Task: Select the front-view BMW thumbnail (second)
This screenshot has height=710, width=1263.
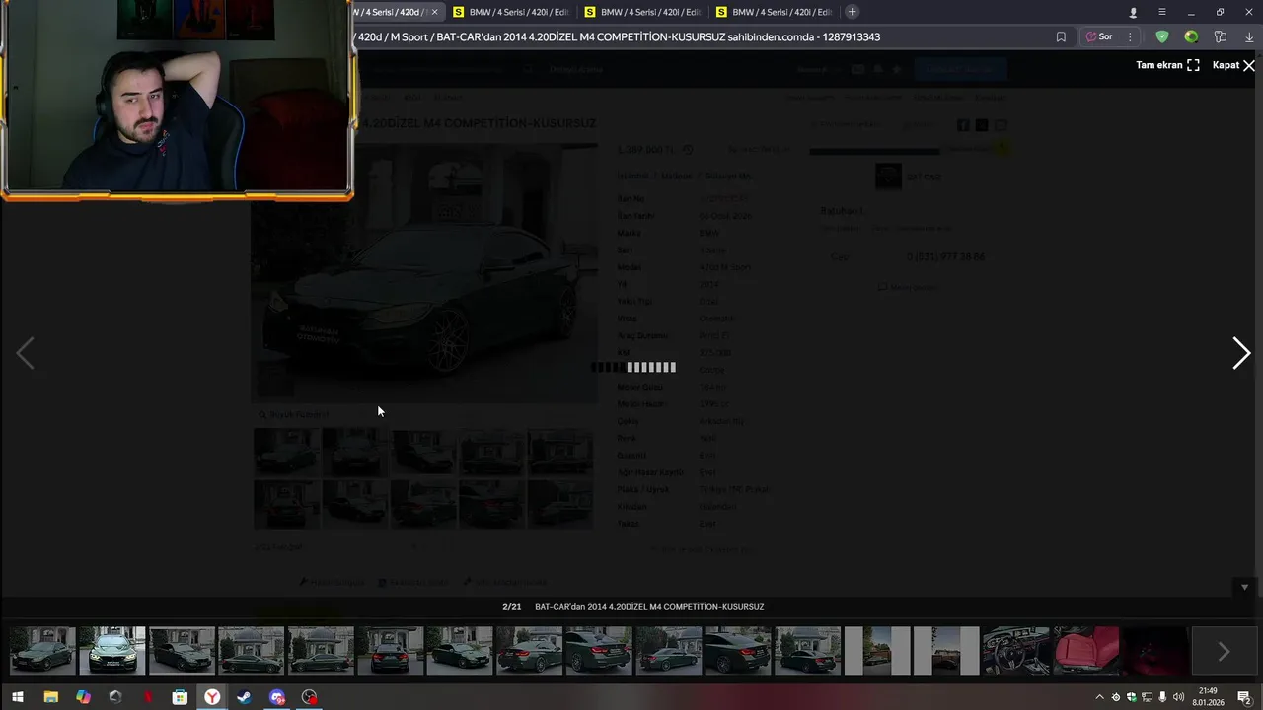Action: point(111,652)
